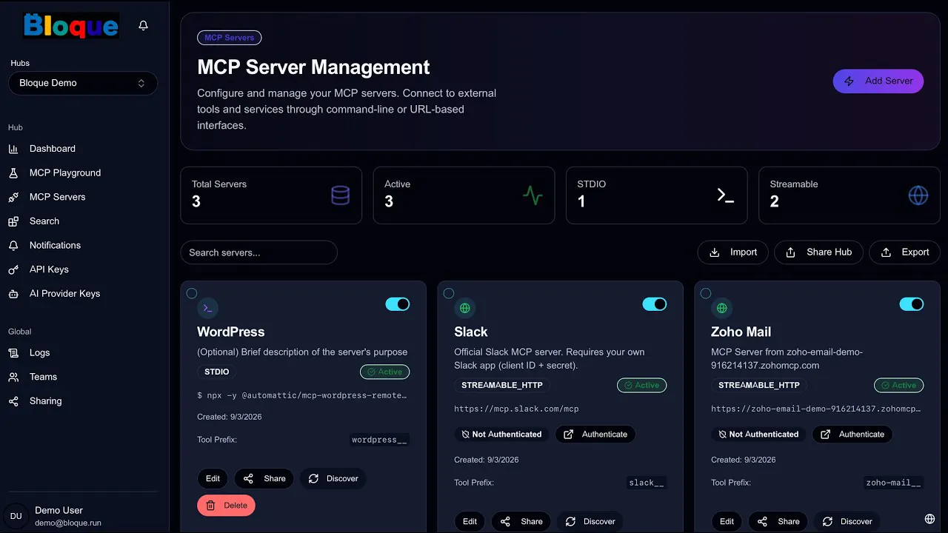Click the Add Server button
The height and width of the screenshot is (533, 948).
click(x=878, y=81)
